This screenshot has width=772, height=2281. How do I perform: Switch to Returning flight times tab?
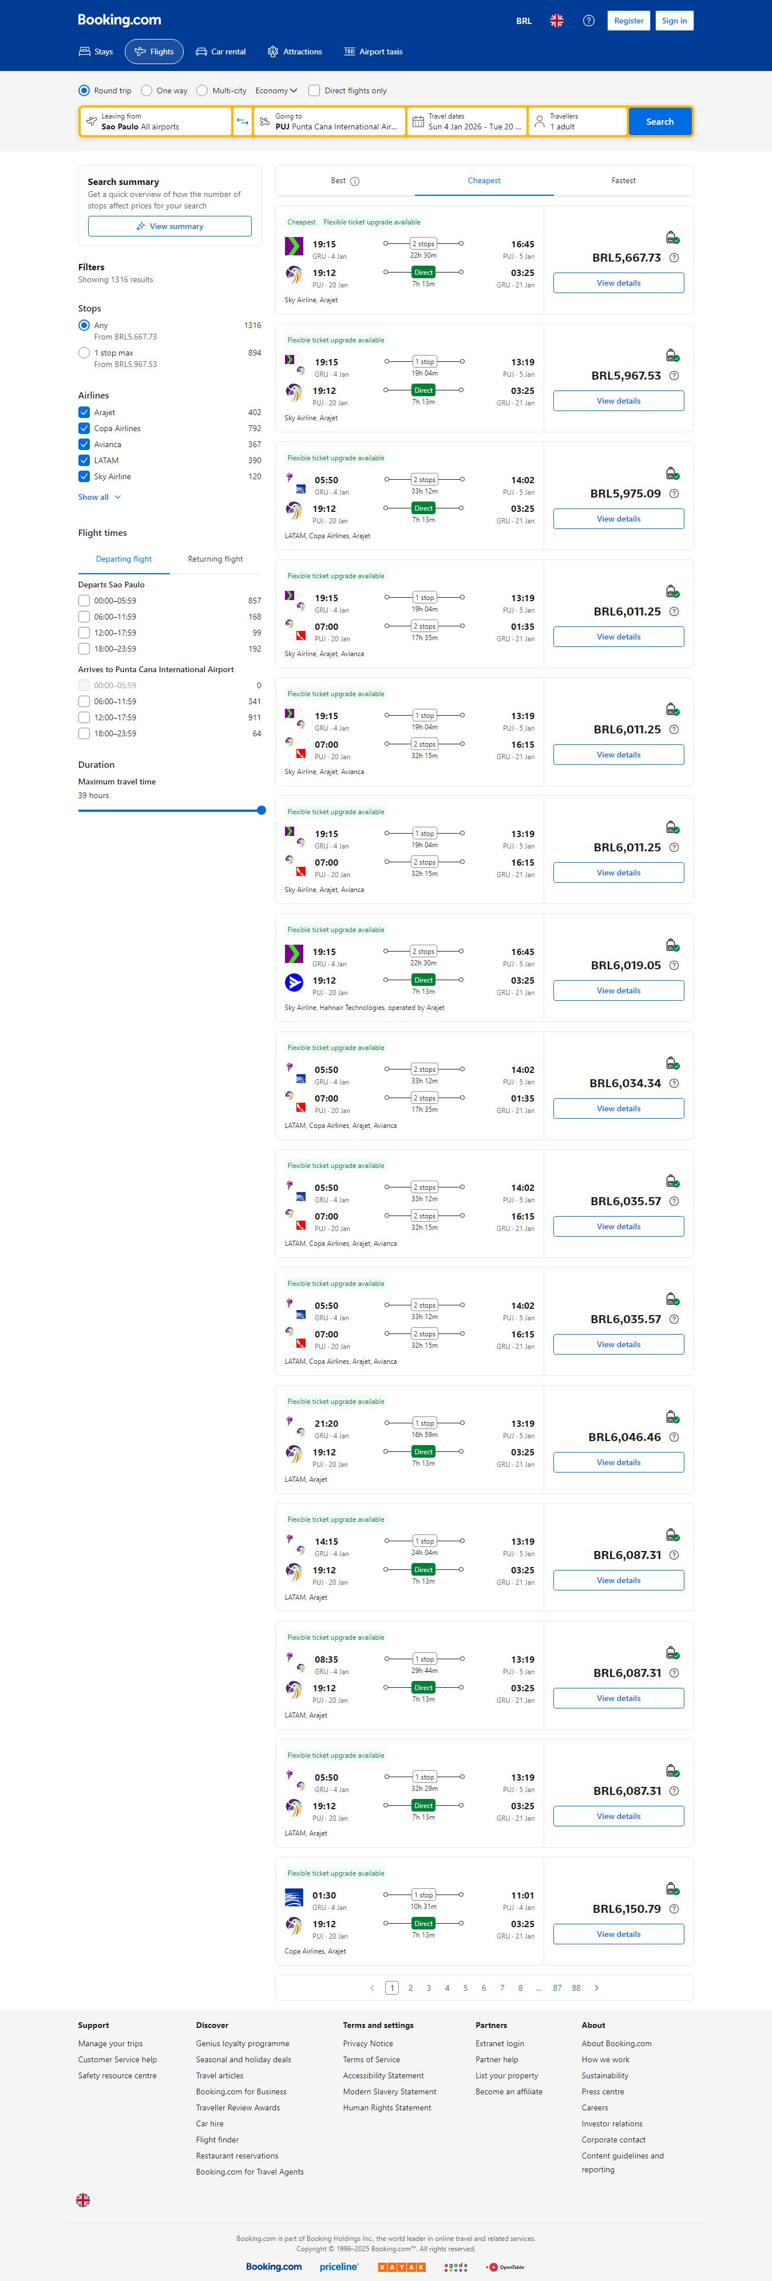(x=215, y=559)
